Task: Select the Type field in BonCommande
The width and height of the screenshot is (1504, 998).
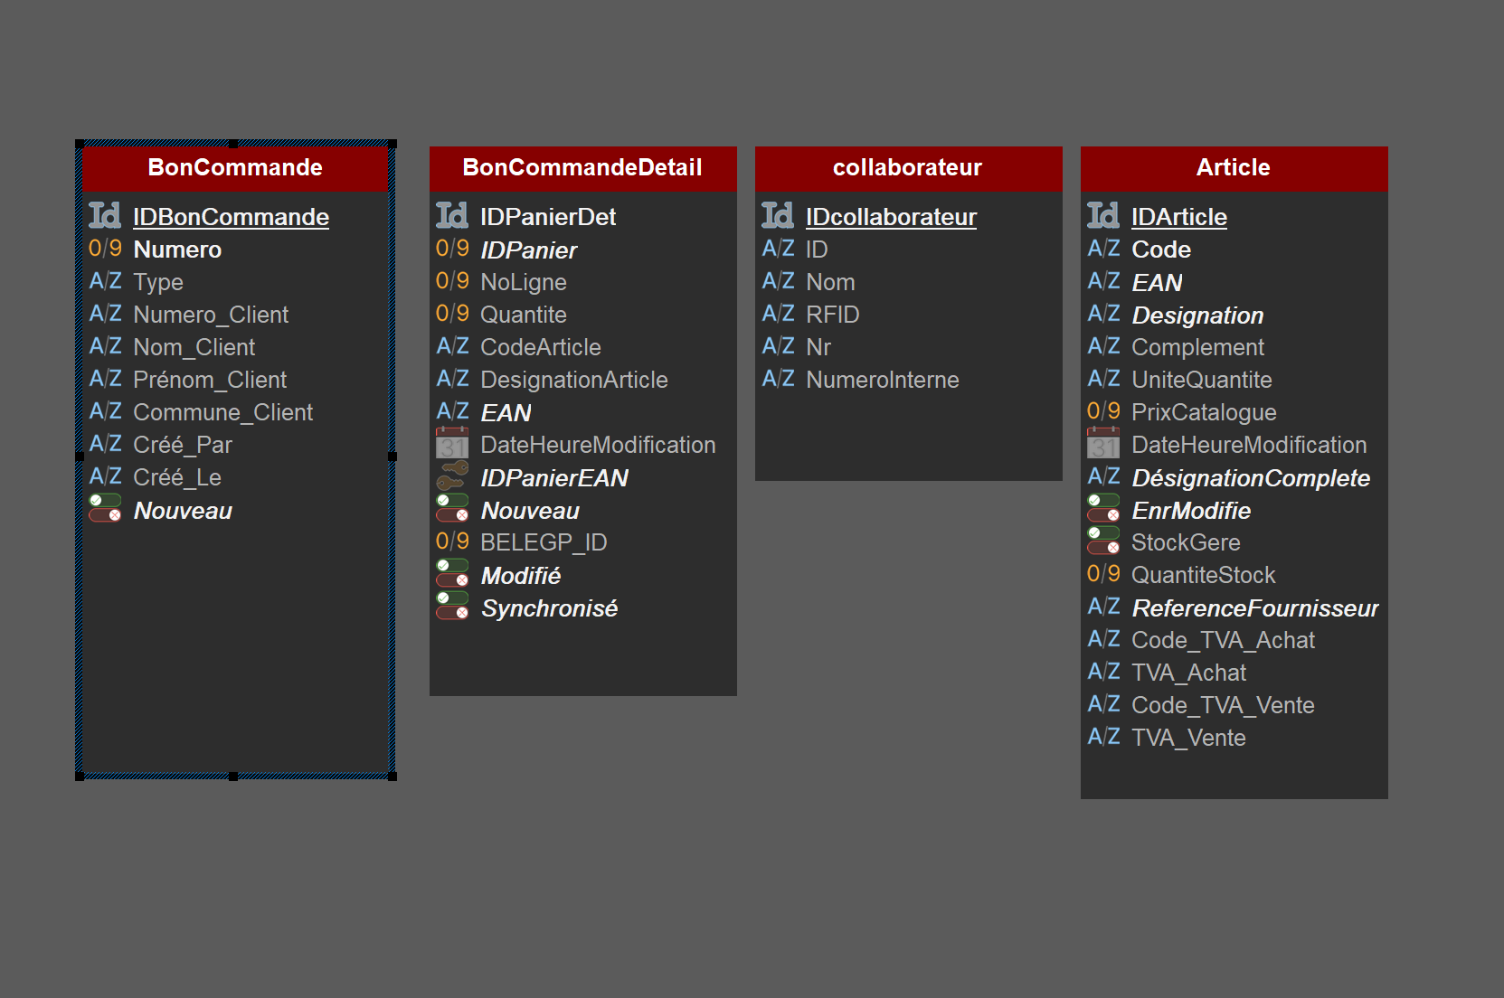Action: 158,282
